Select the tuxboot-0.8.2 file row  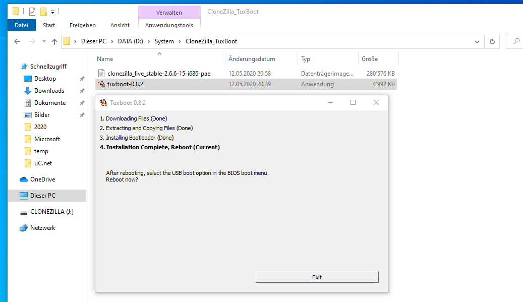[x=246, y=84]
